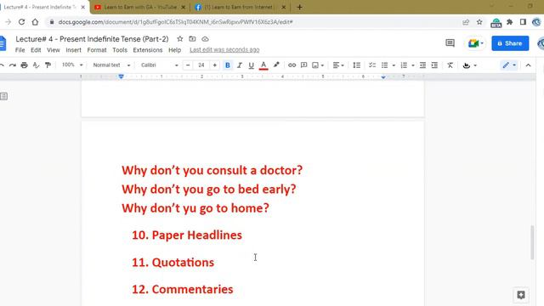Open the text color picker
This screenshot has width=544, height=306.
tap(263, 65)
